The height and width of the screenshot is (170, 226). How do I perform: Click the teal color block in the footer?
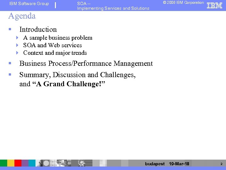click(x=32, y=163)
